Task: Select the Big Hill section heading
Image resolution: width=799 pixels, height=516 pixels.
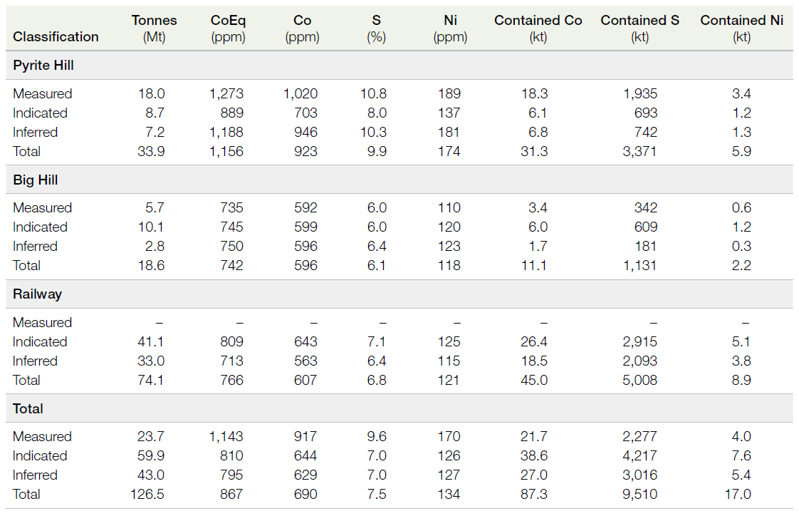Action: tap(35, 180)
